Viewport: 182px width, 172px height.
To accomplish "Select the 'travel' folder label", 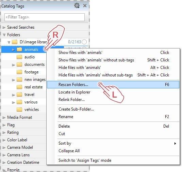I will tap(29, 95).
